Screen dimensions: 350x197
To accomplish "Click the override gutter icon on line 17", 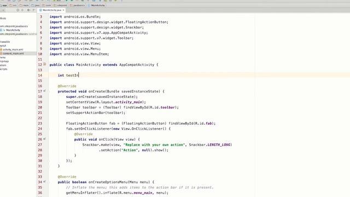I will tap(45, 91).
